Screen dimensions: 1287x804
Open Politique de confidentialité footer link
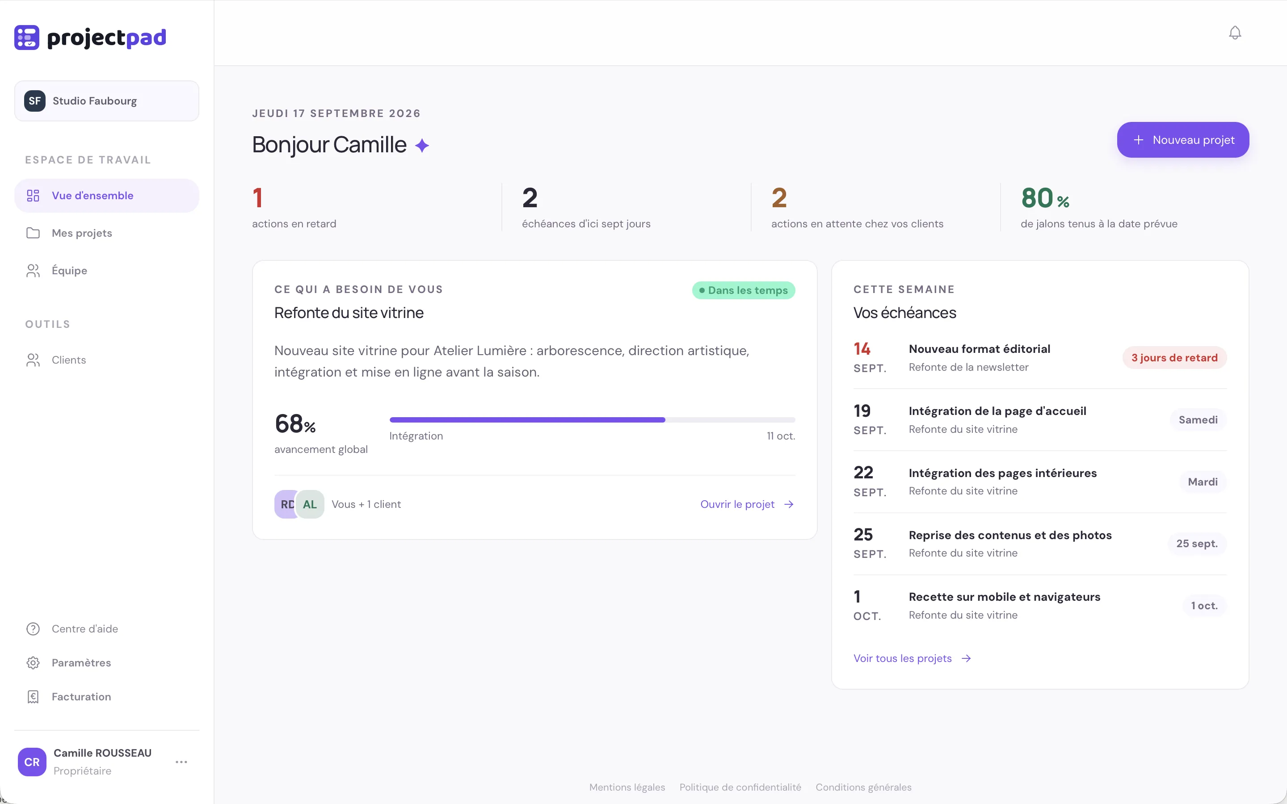click(740, 787)
